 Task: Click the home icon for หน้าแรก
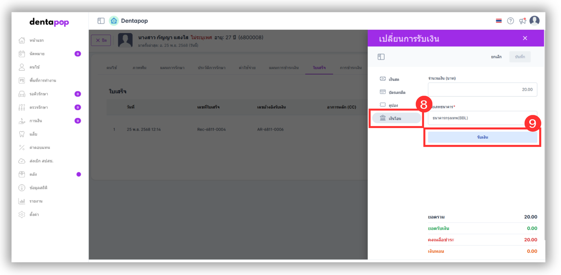pos(22,40)
